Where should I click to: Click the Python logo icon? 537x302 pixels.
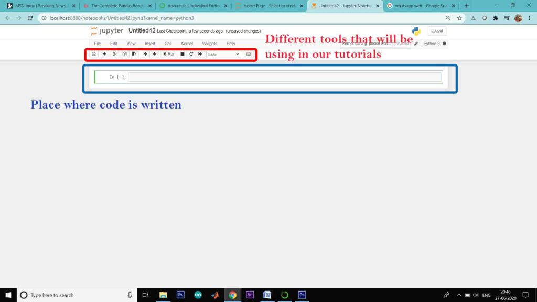[x=416, y=31]
